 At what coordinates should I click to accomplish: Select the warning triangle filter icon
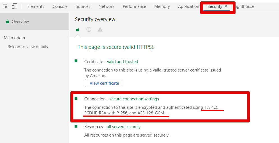[100, 29]
